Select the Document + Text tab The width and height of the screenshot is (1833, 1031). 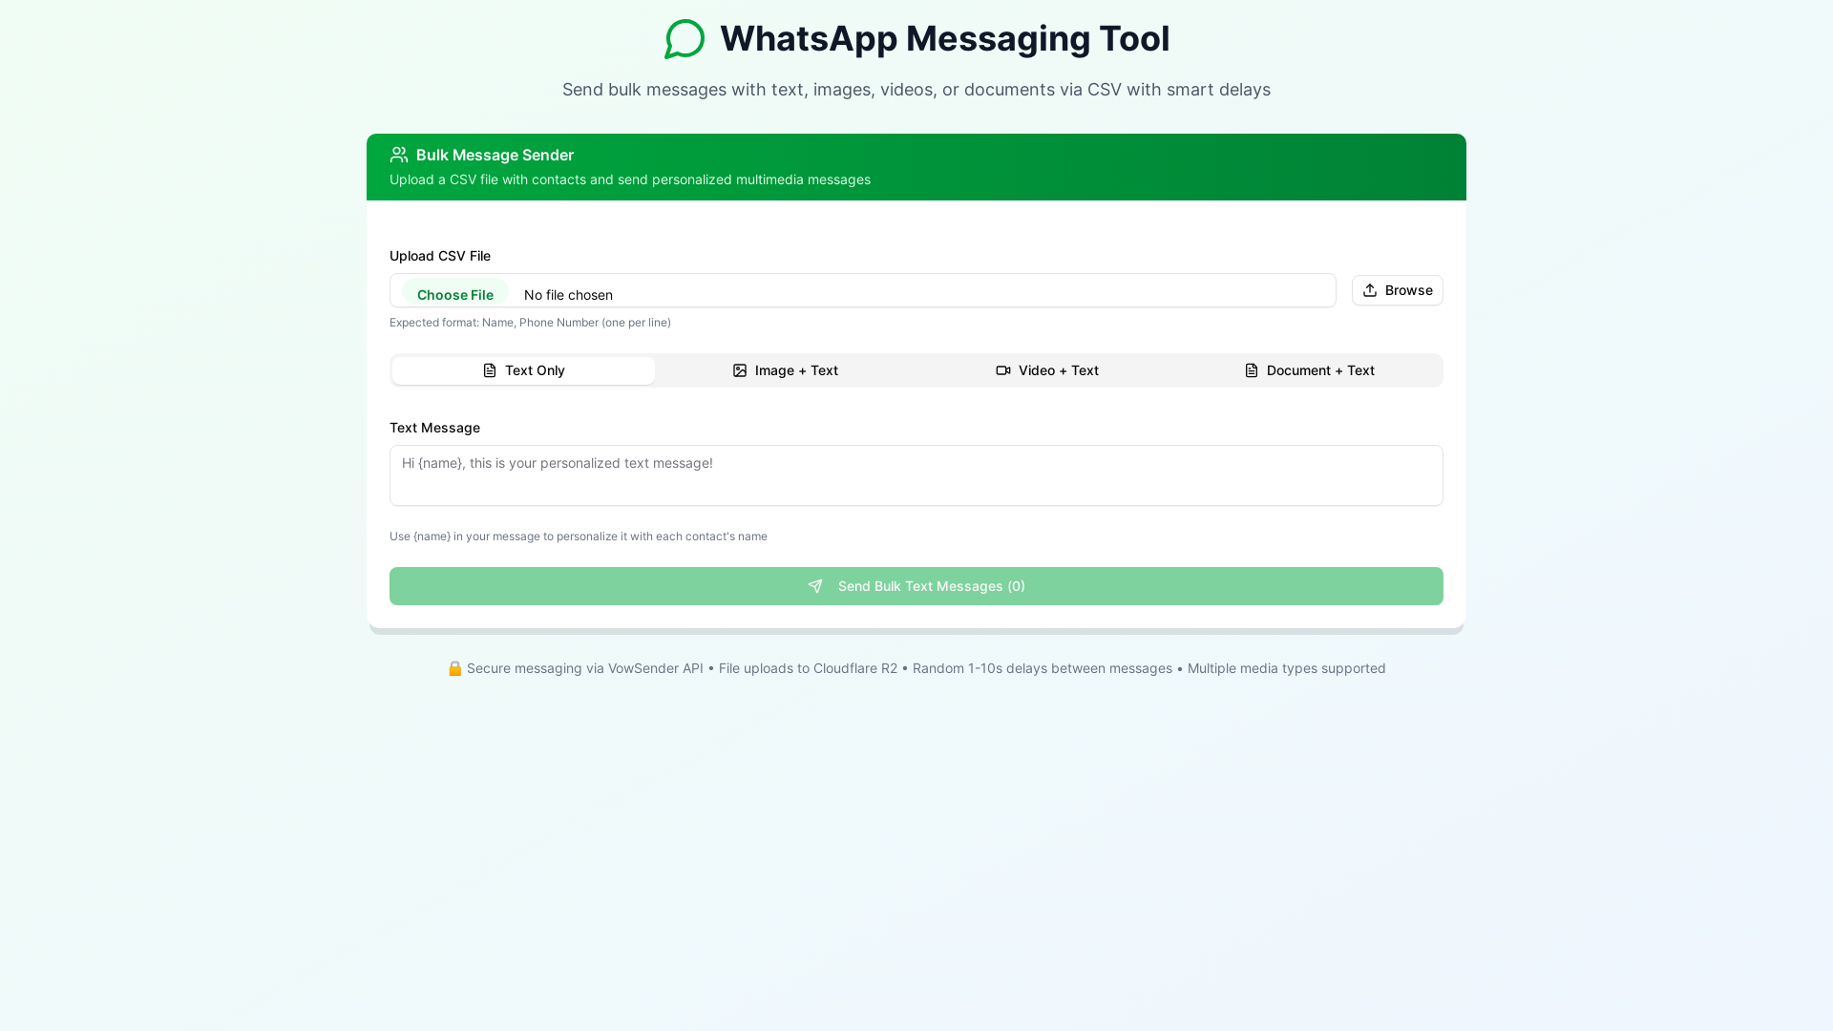point(1309,370)
